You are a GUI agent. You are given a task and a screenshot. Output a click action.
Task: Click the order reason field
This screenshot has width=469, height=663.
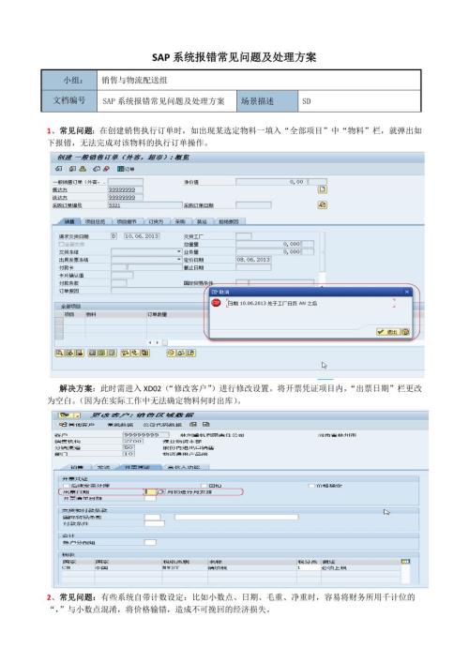pyautogui.click(x=160, y=291)
